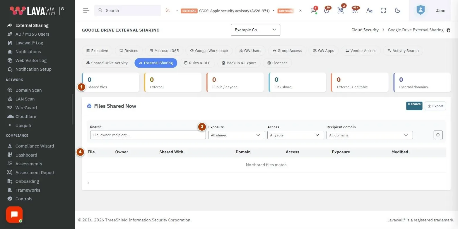
Task: Open the feed icon with 99+ badge
Action: click(x=355, y=11)
